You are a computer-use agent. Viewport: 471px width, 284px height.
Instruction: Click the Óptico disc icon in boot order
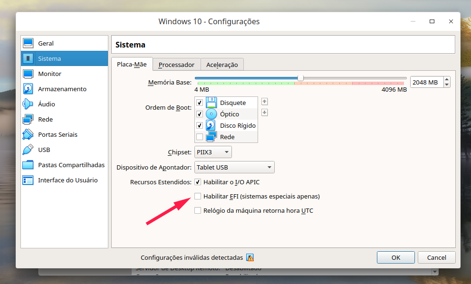[x=211, y=114]
